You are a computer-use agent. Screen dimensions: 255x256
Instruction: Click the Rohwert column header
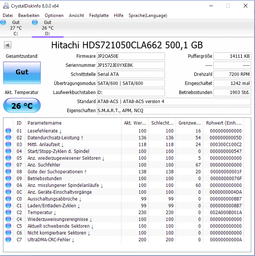pos(224,123)
